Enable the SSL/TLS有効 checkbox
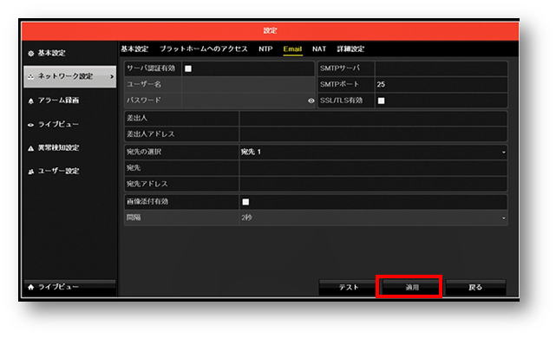556x338 pixels. [x=381, y=101]
